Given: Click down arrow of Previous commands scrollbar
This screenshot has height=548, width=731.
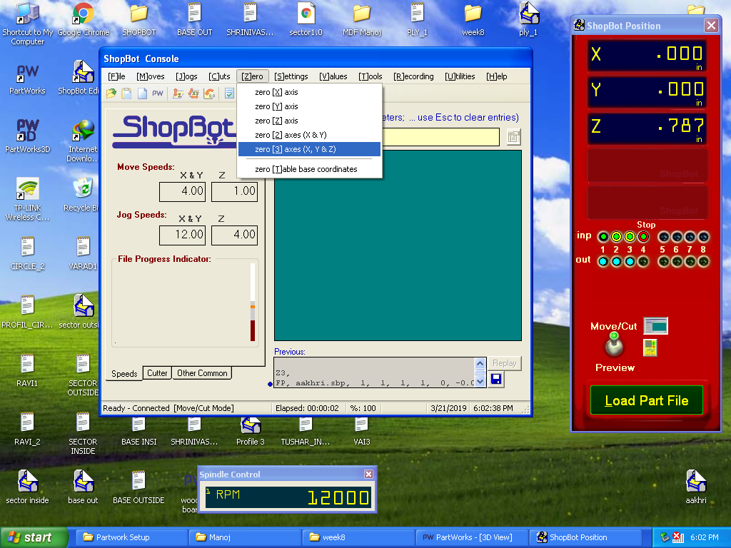Looking at the screenshot, I should 480,382.
